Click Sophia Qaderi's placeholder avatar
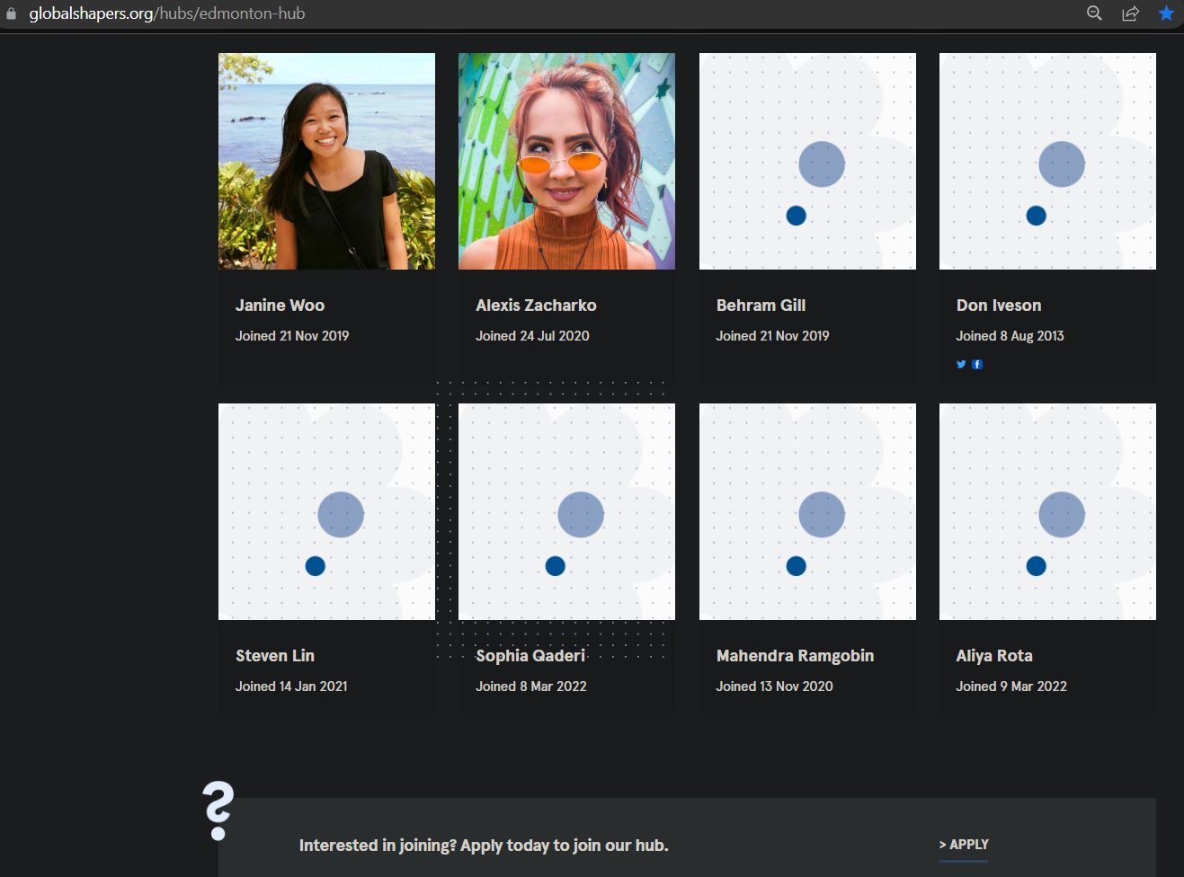Screen dimensions: 1184x877 566,511
